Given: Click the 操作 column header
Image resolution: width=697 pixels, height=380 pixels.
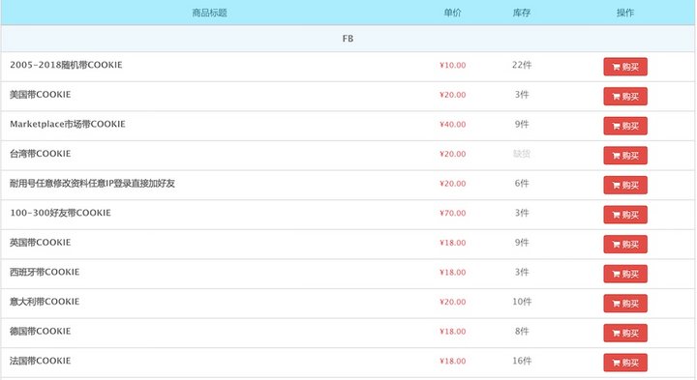Looking at the screenshot, I should pos(625,13).
